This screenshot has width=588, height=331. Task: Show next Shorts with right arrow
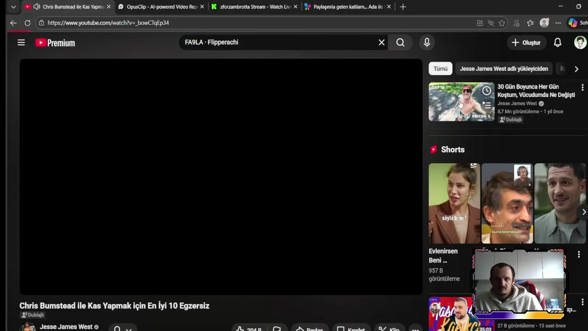[583, 212]
